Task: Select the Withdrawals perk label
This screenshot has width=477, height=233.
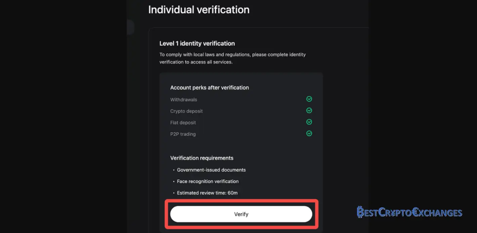Action: click(x=184, y=100)
